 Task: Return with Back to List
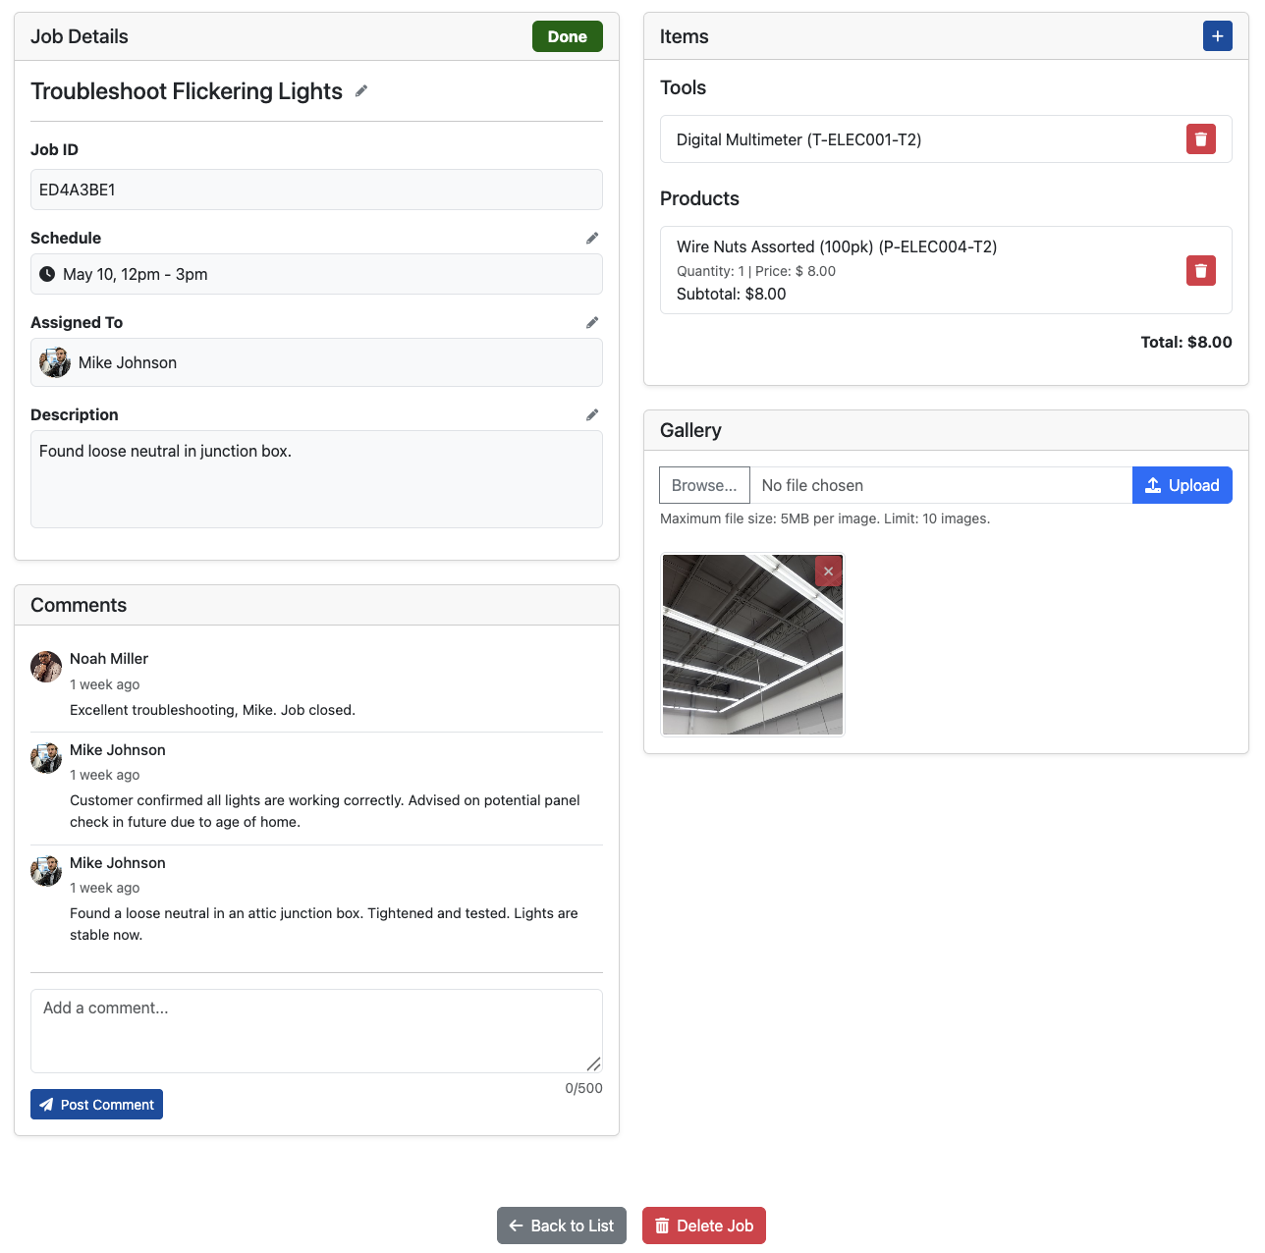point(561,1226)
